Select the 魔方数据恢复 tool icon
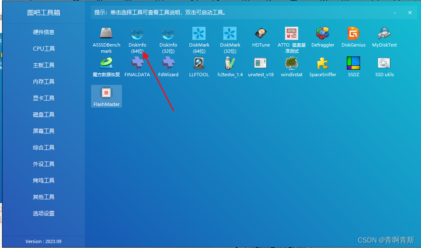The image size is (421, 248). coord(106,63)
